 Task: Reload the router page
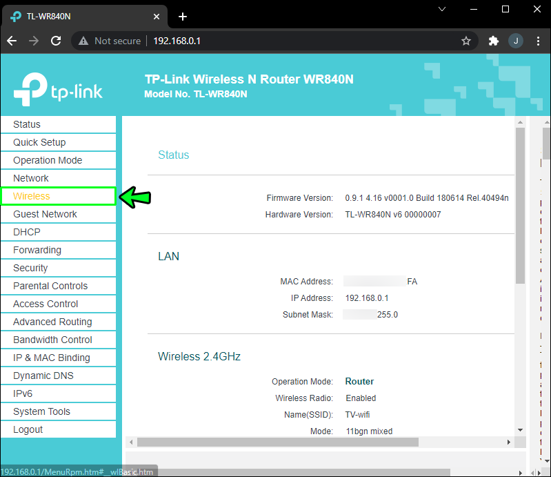tap(56, 41)
